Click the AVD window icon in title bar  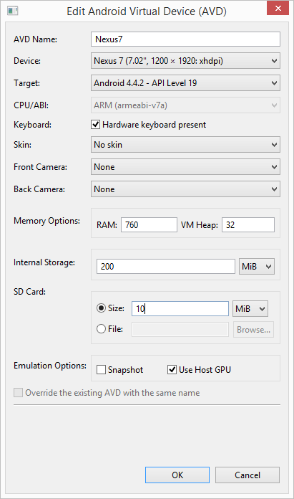[x=12, y=11]
